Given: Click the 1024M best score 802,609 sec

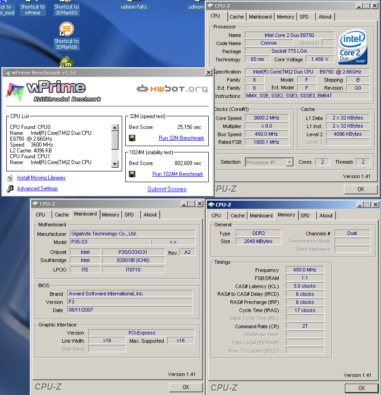Looking at the screenshot, I should point(188,163).
